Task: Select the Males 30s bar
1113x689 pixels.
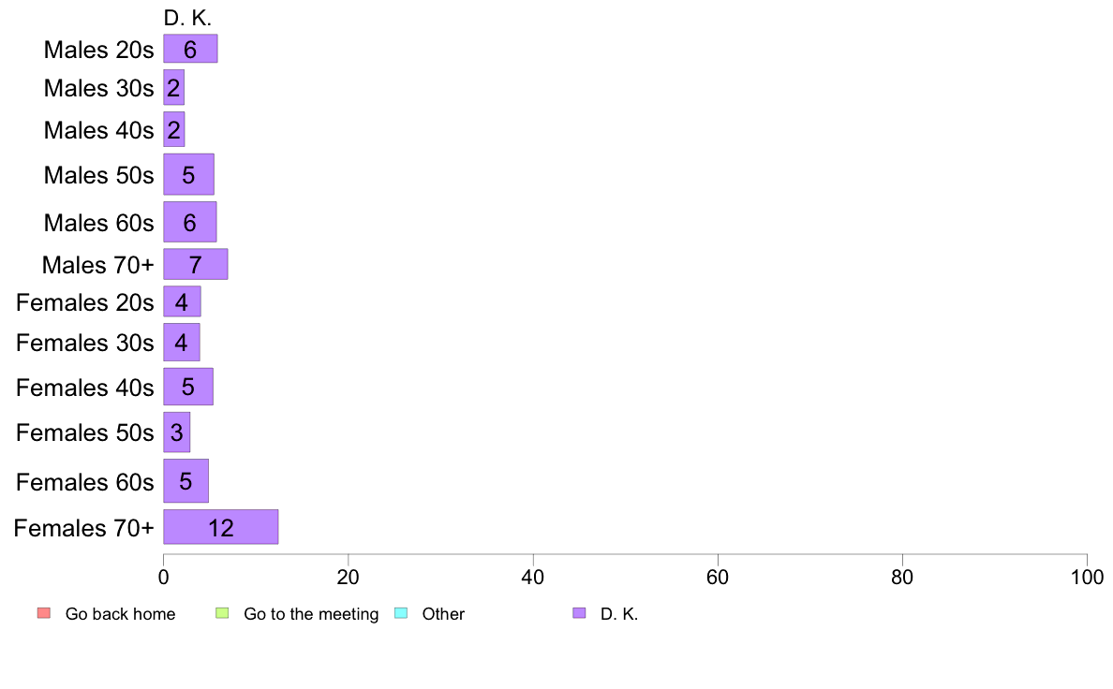Action: (x=174, y=87)
